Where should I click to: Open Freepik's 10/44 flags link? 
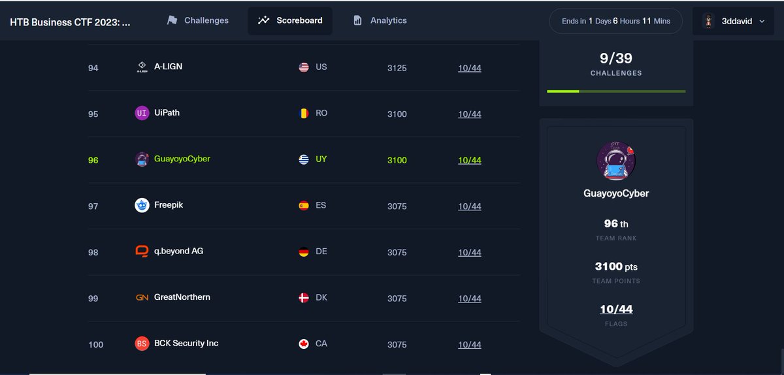pyautogui.click(x=470, y=206)
